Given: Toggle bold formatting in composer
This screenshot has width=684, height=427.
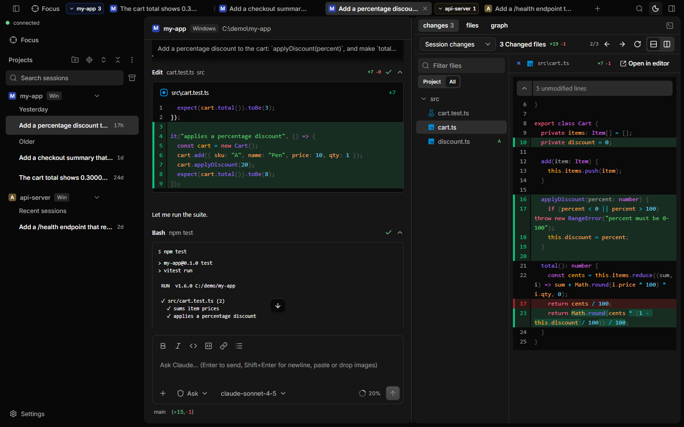Looking at the screenshot, I should point(163,346).
